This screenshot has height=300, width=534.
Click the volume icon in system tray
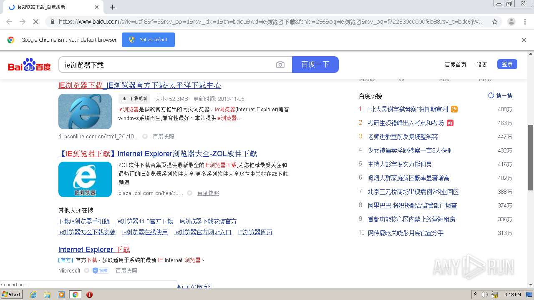[484, 295]
